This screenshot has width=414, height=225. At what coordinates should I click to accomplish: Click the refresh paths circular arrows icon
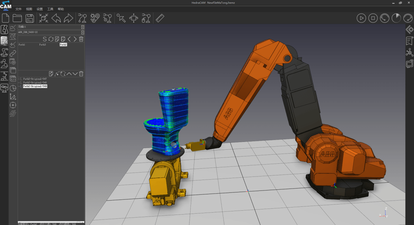click(51, 39)
